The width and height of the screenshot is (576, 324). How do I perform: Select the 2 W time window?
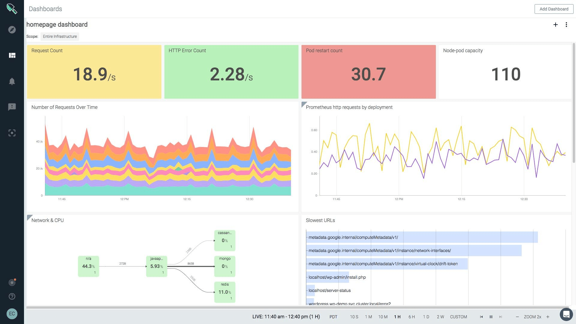click(x=440, y=317)
